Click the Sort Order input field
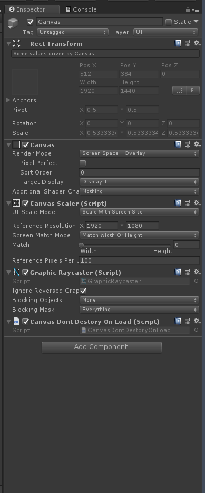Image resolution: width=205 pixels, height=493 pixels. pyautogui.click(x=139, y=172)
